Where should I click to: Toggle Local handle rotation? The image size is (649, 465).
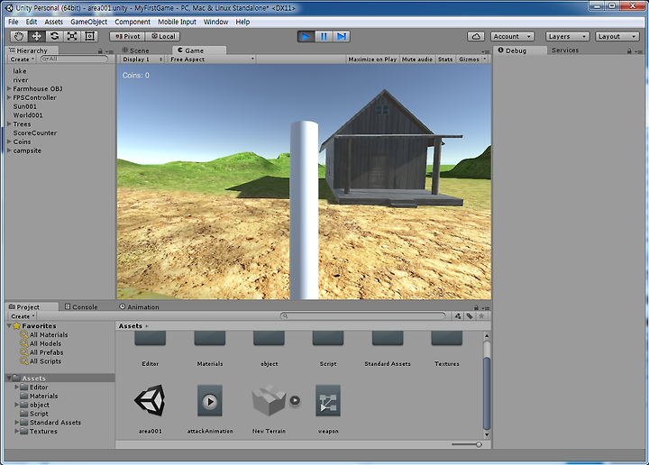coord(162,36)
